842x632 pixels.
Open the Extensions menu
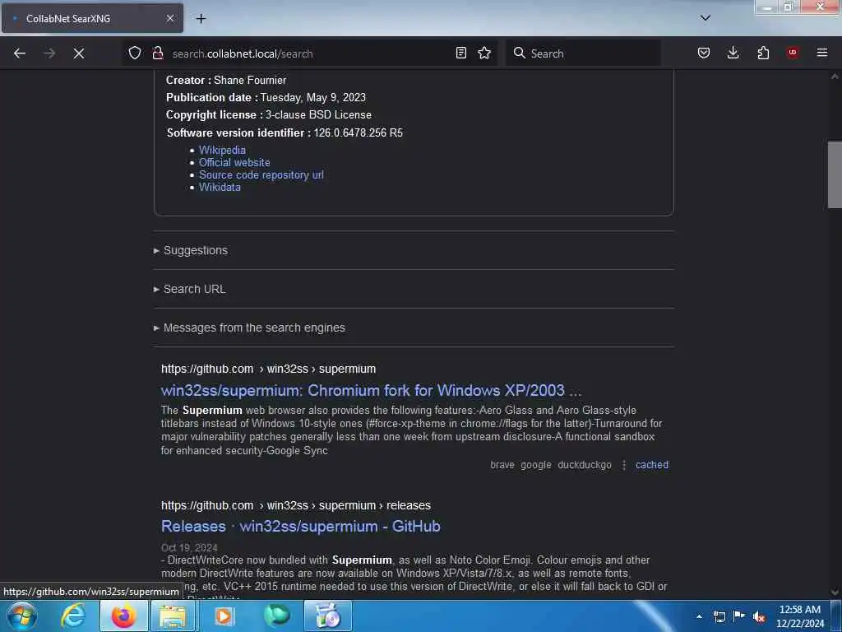(763, 53)
